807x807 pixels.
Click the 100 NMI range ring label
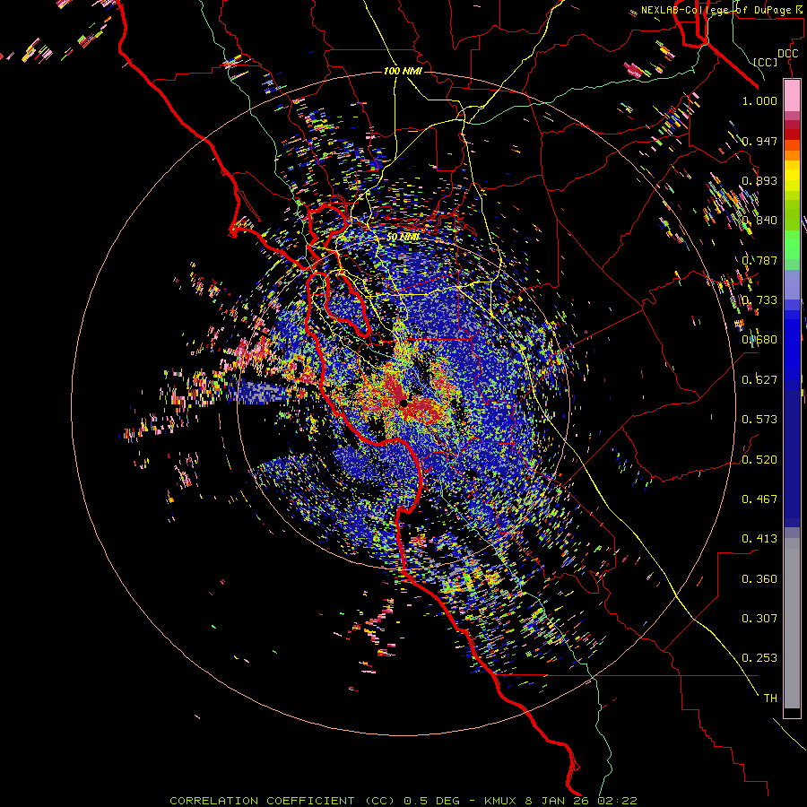(x=403, y=71)
